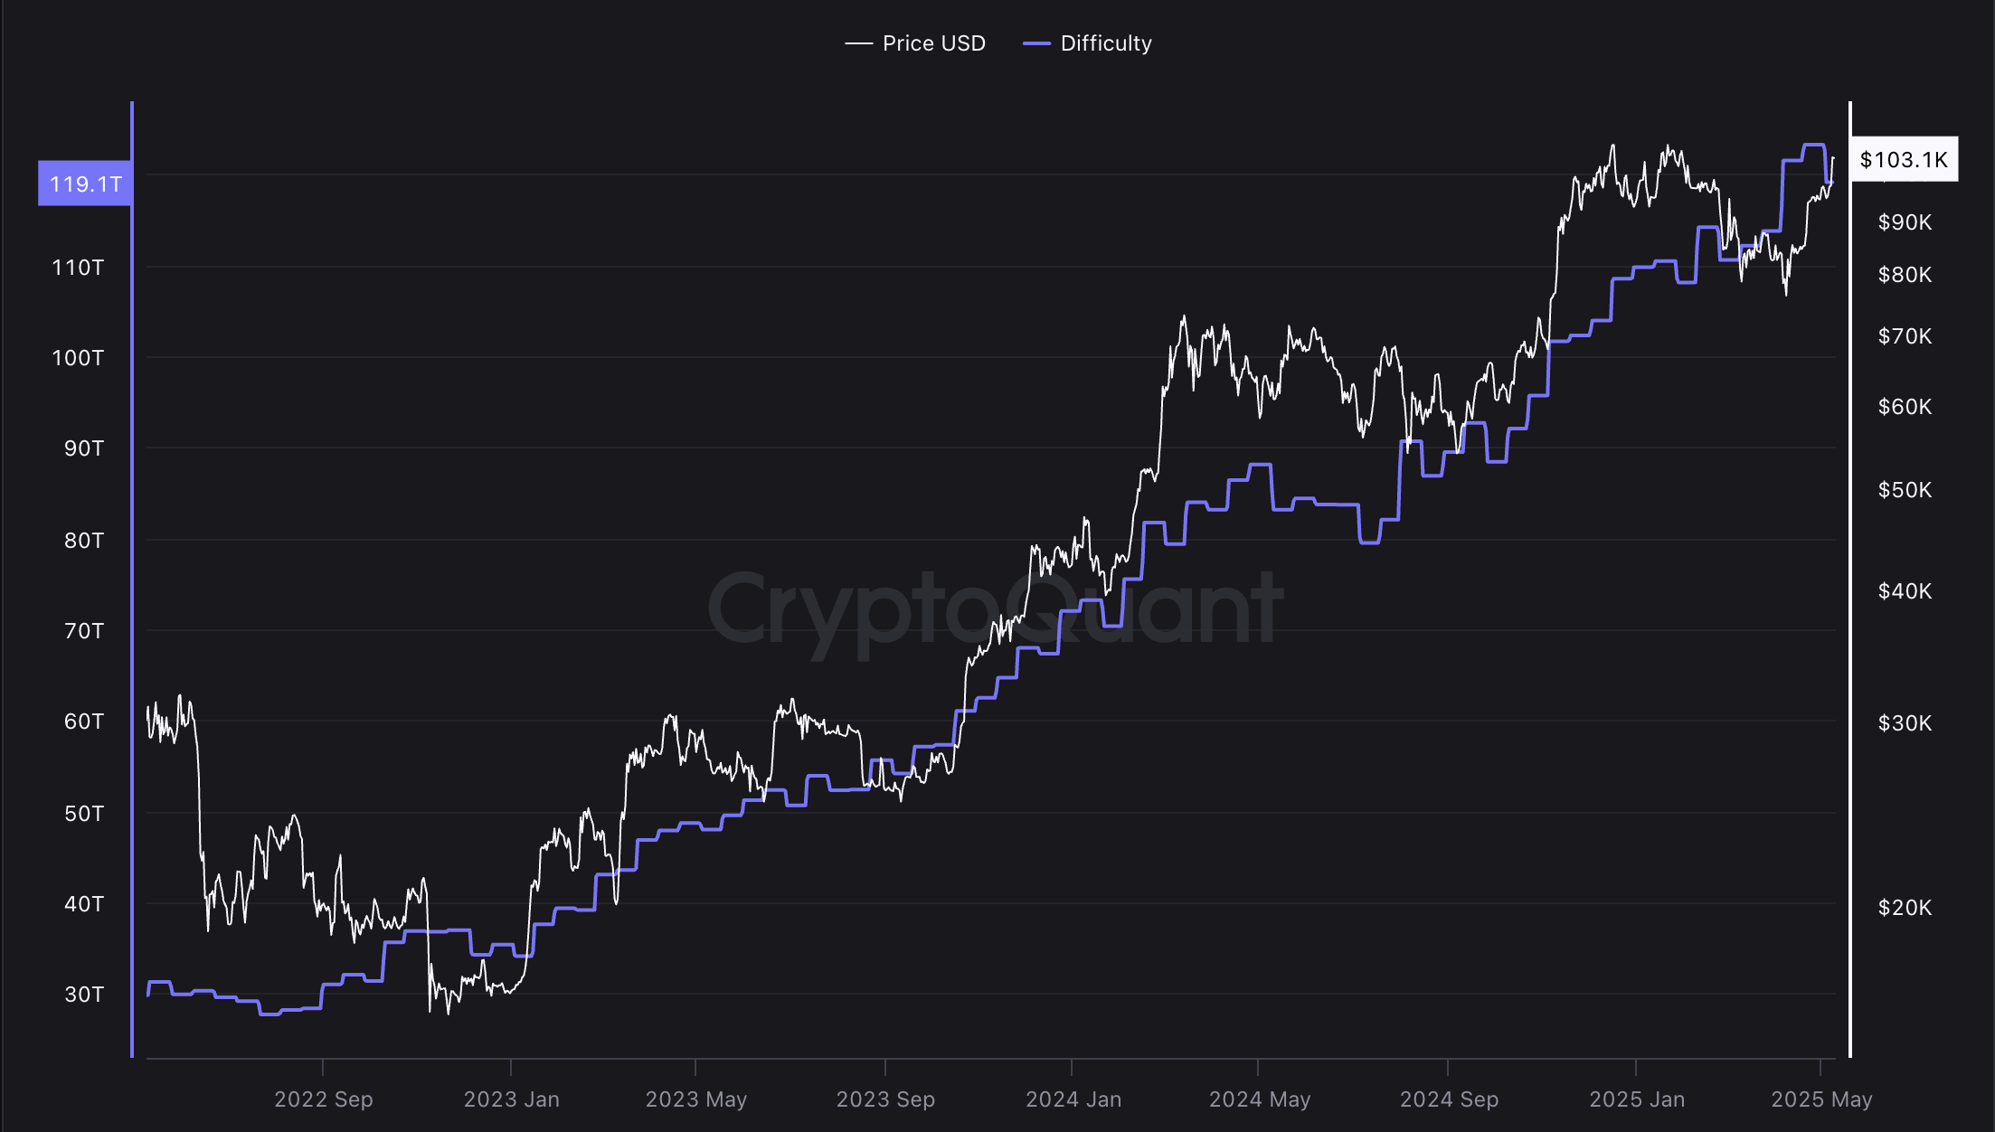Select the 2023 Sep date label
1995x1132 pixels.
pyautogui.click(x=885, y=1099)
